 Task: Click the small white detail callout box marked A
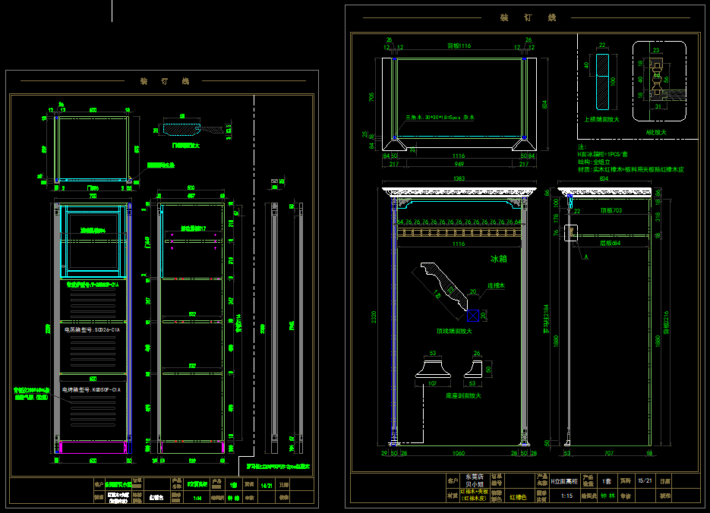coord(571,234)
